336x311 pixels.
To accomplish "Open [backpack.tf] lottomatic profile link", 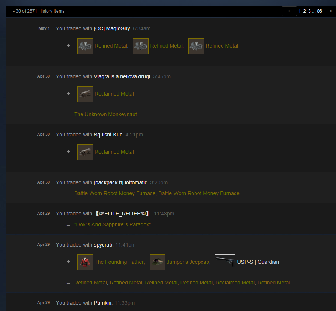I will (120, 182).
